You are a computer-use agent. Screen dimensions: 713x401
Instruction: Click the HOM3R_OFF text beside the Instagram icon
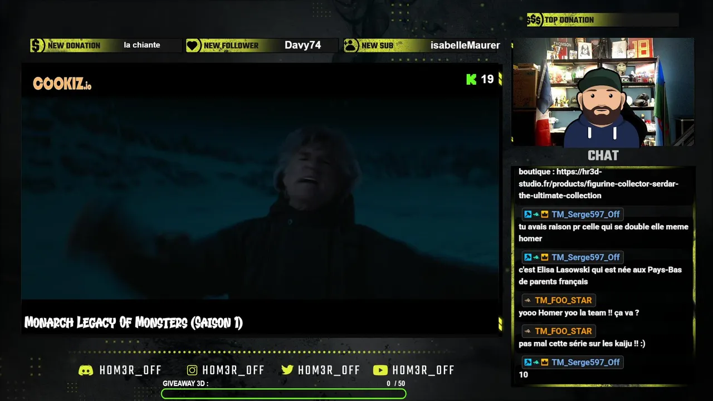click(x=233, y=370)
